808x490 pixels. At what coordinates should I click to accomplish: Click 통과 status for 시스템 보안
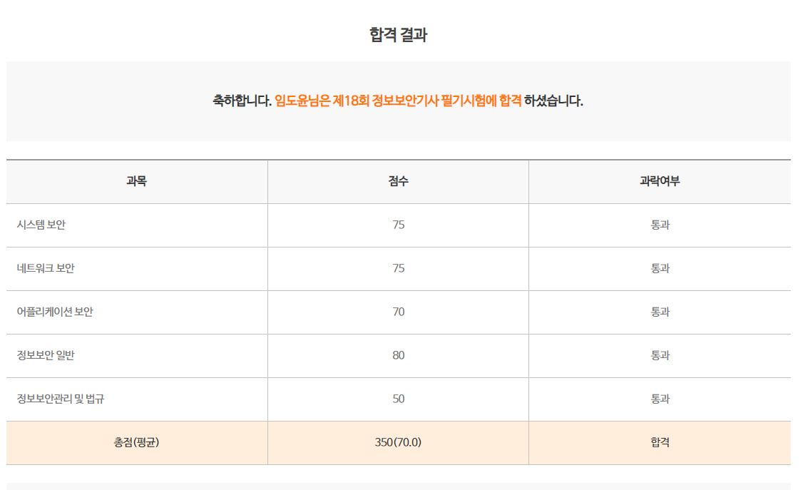tap(660, 225)
